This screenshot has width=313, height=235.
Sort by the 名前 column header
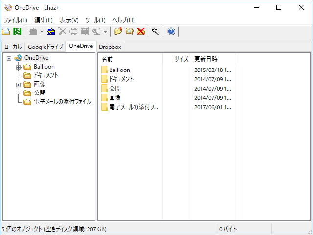[130, 59]
